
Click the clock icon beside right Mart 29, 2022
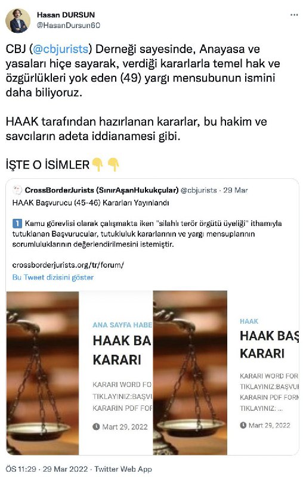point(243,425)
